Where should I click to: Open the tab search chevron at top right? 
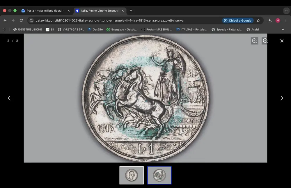coord(286,10)
